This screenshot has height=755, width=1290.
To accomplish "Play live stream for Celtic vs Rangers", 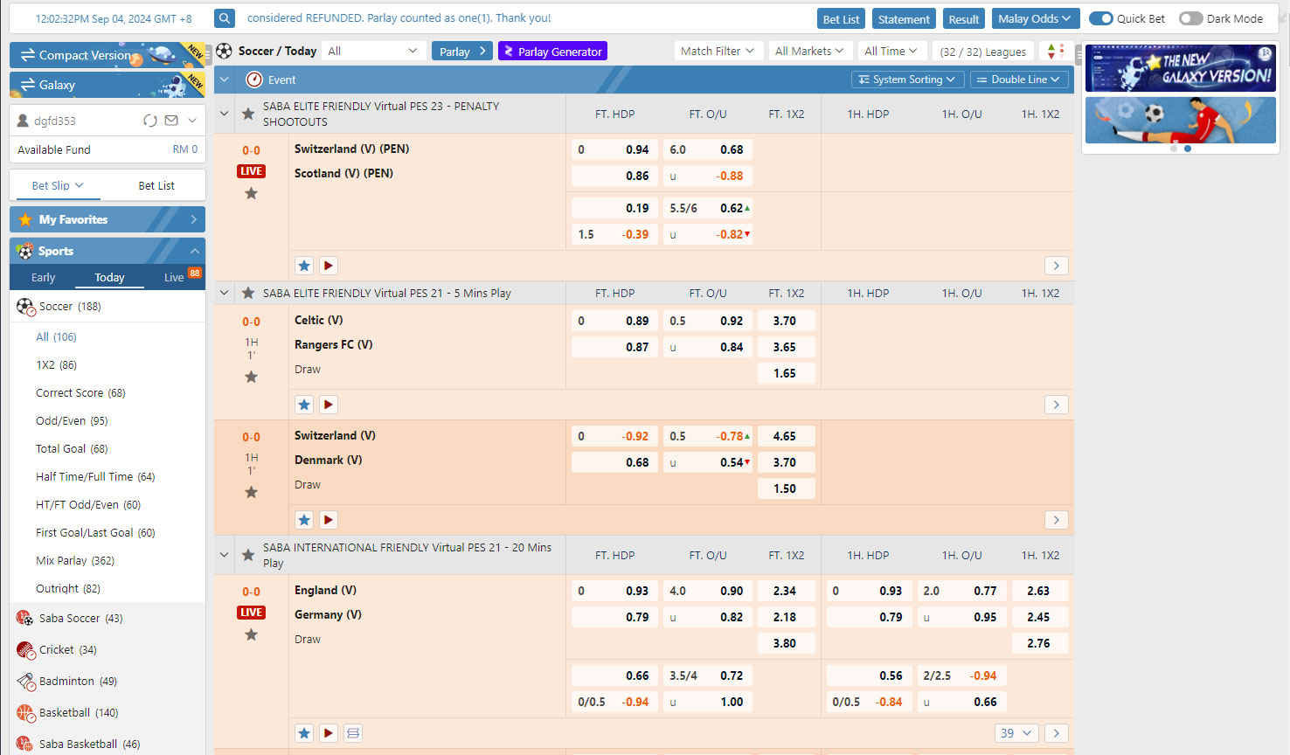I will tap(329, 405).
